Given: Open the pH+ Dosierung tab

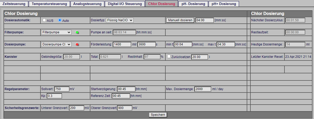Looking at the screenshot, I should [224, 4].
